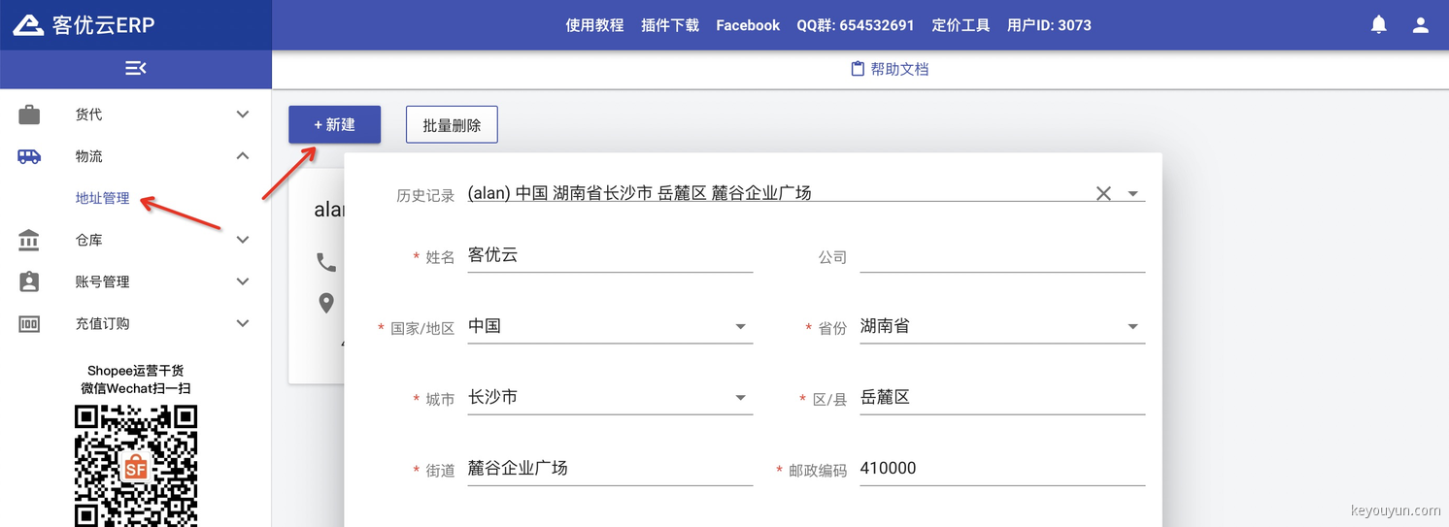Click the 用户ID: 3073 header text
The image size is (1449, 527).
tap(1049, 25)
